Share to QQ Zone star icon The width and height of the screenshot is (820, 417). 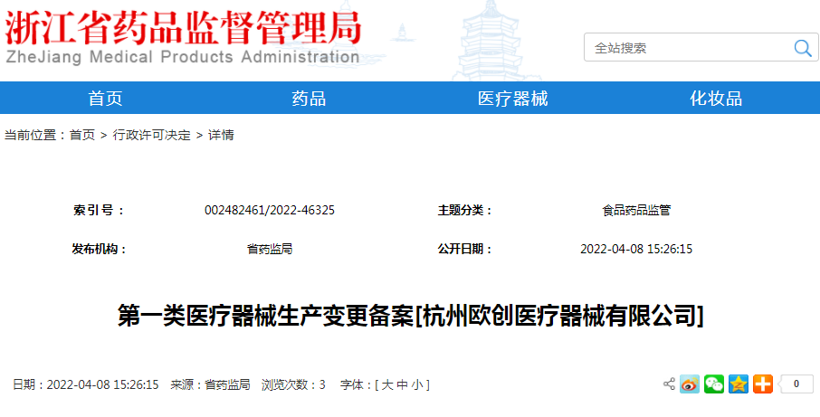(x=739, y=384)
